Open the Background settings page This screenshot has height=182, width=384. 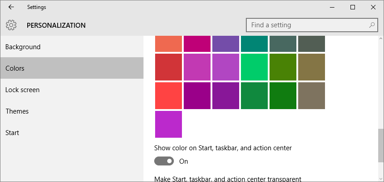pos(23,47)
